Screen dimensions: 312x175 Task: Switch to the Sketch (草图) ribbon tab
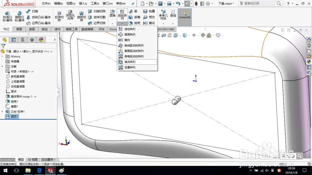pos(19,29)
